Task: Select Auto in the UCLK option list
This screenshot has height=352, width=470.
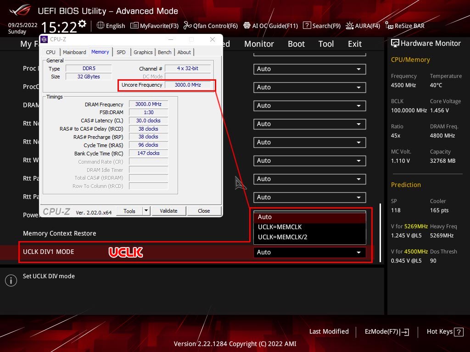Action: tap(310, 217)
